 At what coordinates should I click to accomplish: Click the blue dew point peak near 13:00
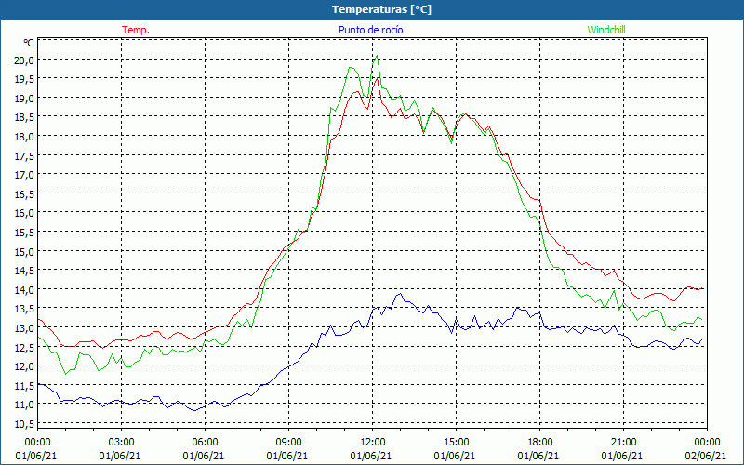400,294
